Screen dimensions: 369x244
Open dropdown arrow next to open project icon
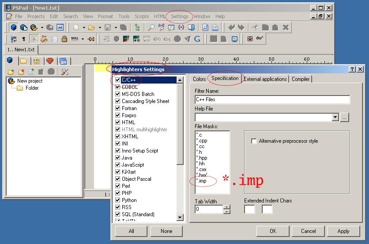[42, 27]
